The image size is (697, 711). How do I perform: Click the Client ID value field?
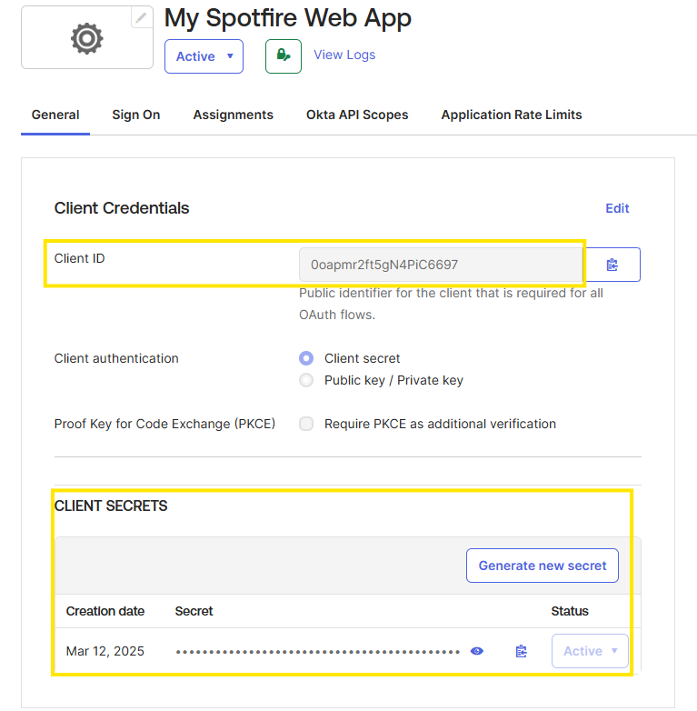[x=441, y=265]
